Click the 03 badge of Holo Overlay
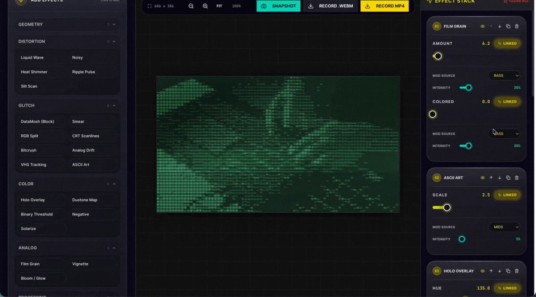 coord(437,271)
